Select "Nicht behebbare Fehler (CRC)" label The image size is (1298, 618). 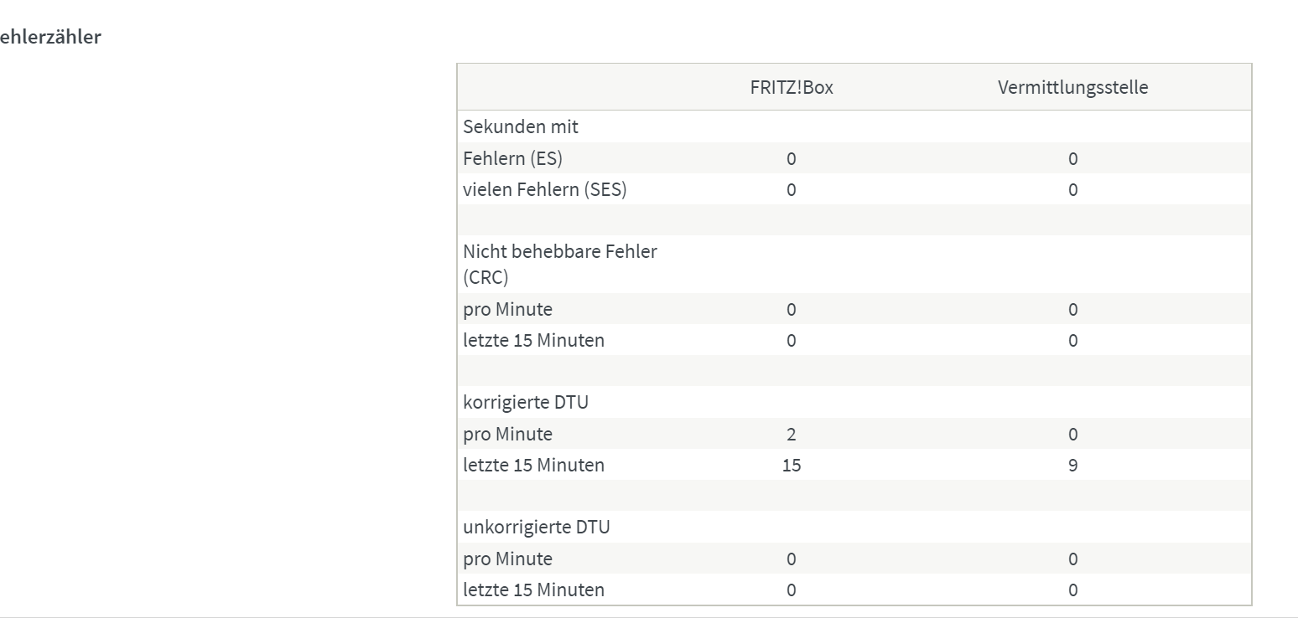(559, 264)
